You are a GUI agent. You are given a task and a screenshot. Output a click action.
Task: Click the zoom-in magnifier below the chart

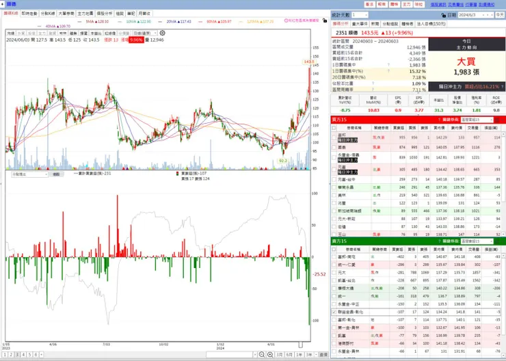270,355
